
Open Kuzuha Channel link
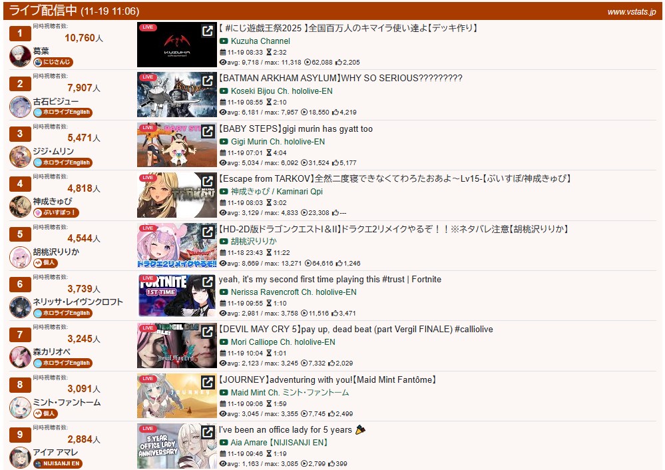click(x=260, y=41)
